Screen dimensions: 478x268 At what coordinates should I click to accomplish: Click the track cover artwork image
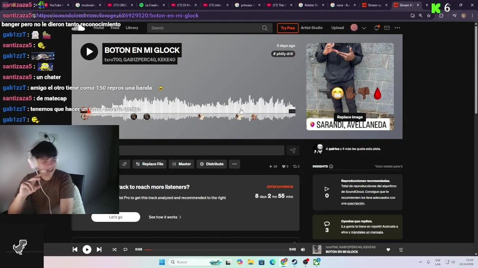tap(350, 86)
